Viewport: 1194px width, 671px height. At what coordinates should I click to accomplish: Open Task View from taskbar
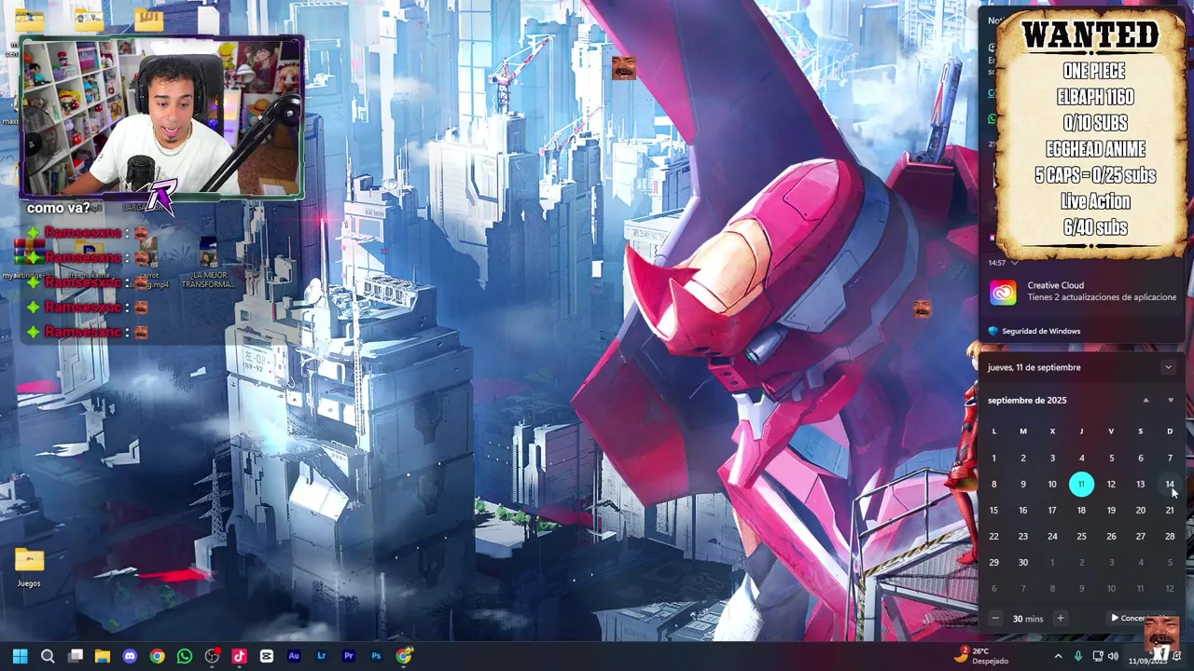(x=76, y=656)
